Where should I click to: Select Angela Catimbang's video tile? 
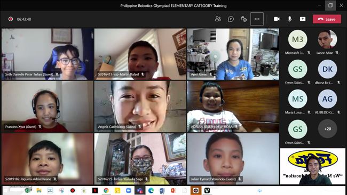coord(140,107)
